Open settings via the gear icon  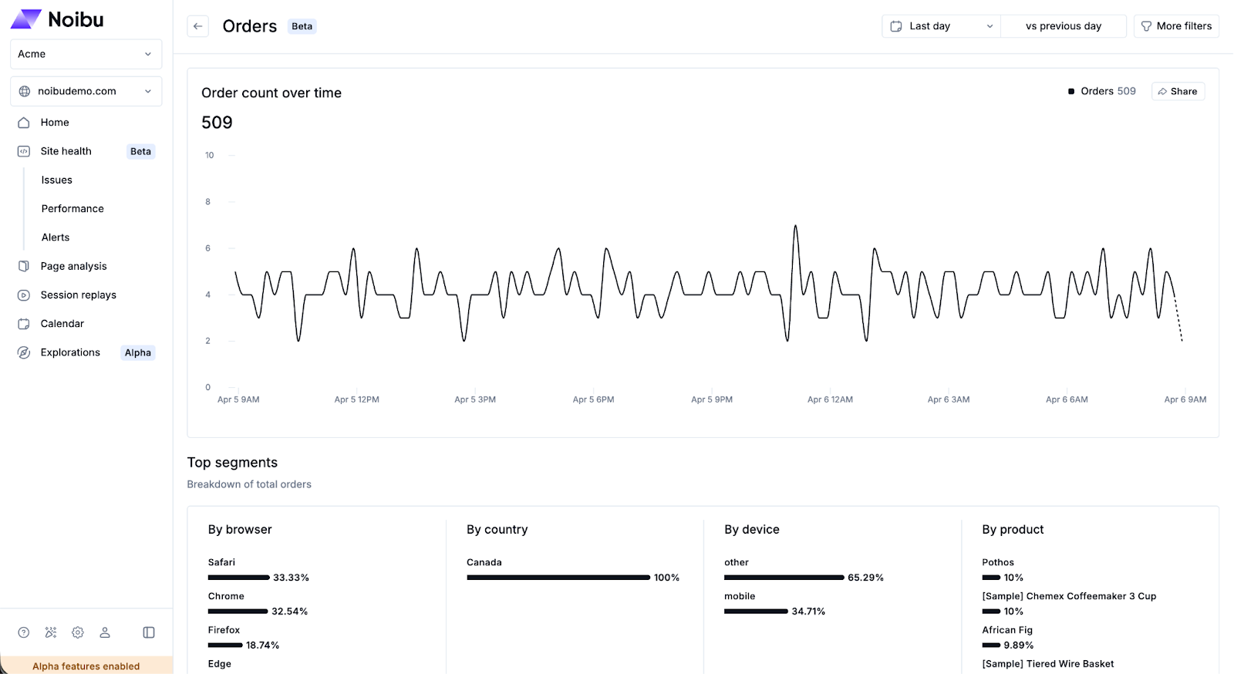78,632
